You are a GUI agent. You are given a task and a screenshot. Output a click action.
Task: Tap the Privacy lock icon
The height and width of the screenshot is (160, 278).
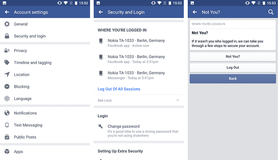point(7,50)
